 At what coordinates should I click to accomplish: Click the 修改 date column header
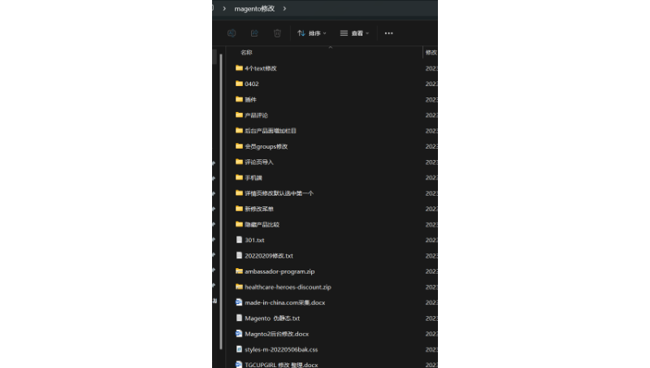pos(431,52)
